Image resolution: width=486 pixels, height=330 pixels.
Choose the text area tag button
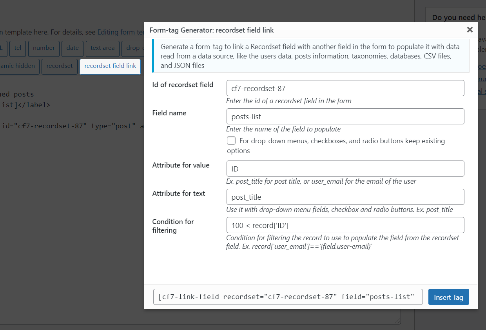(x=102, y=48)
